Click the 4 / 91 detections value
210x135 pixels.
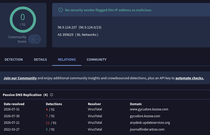coord(50,110)
